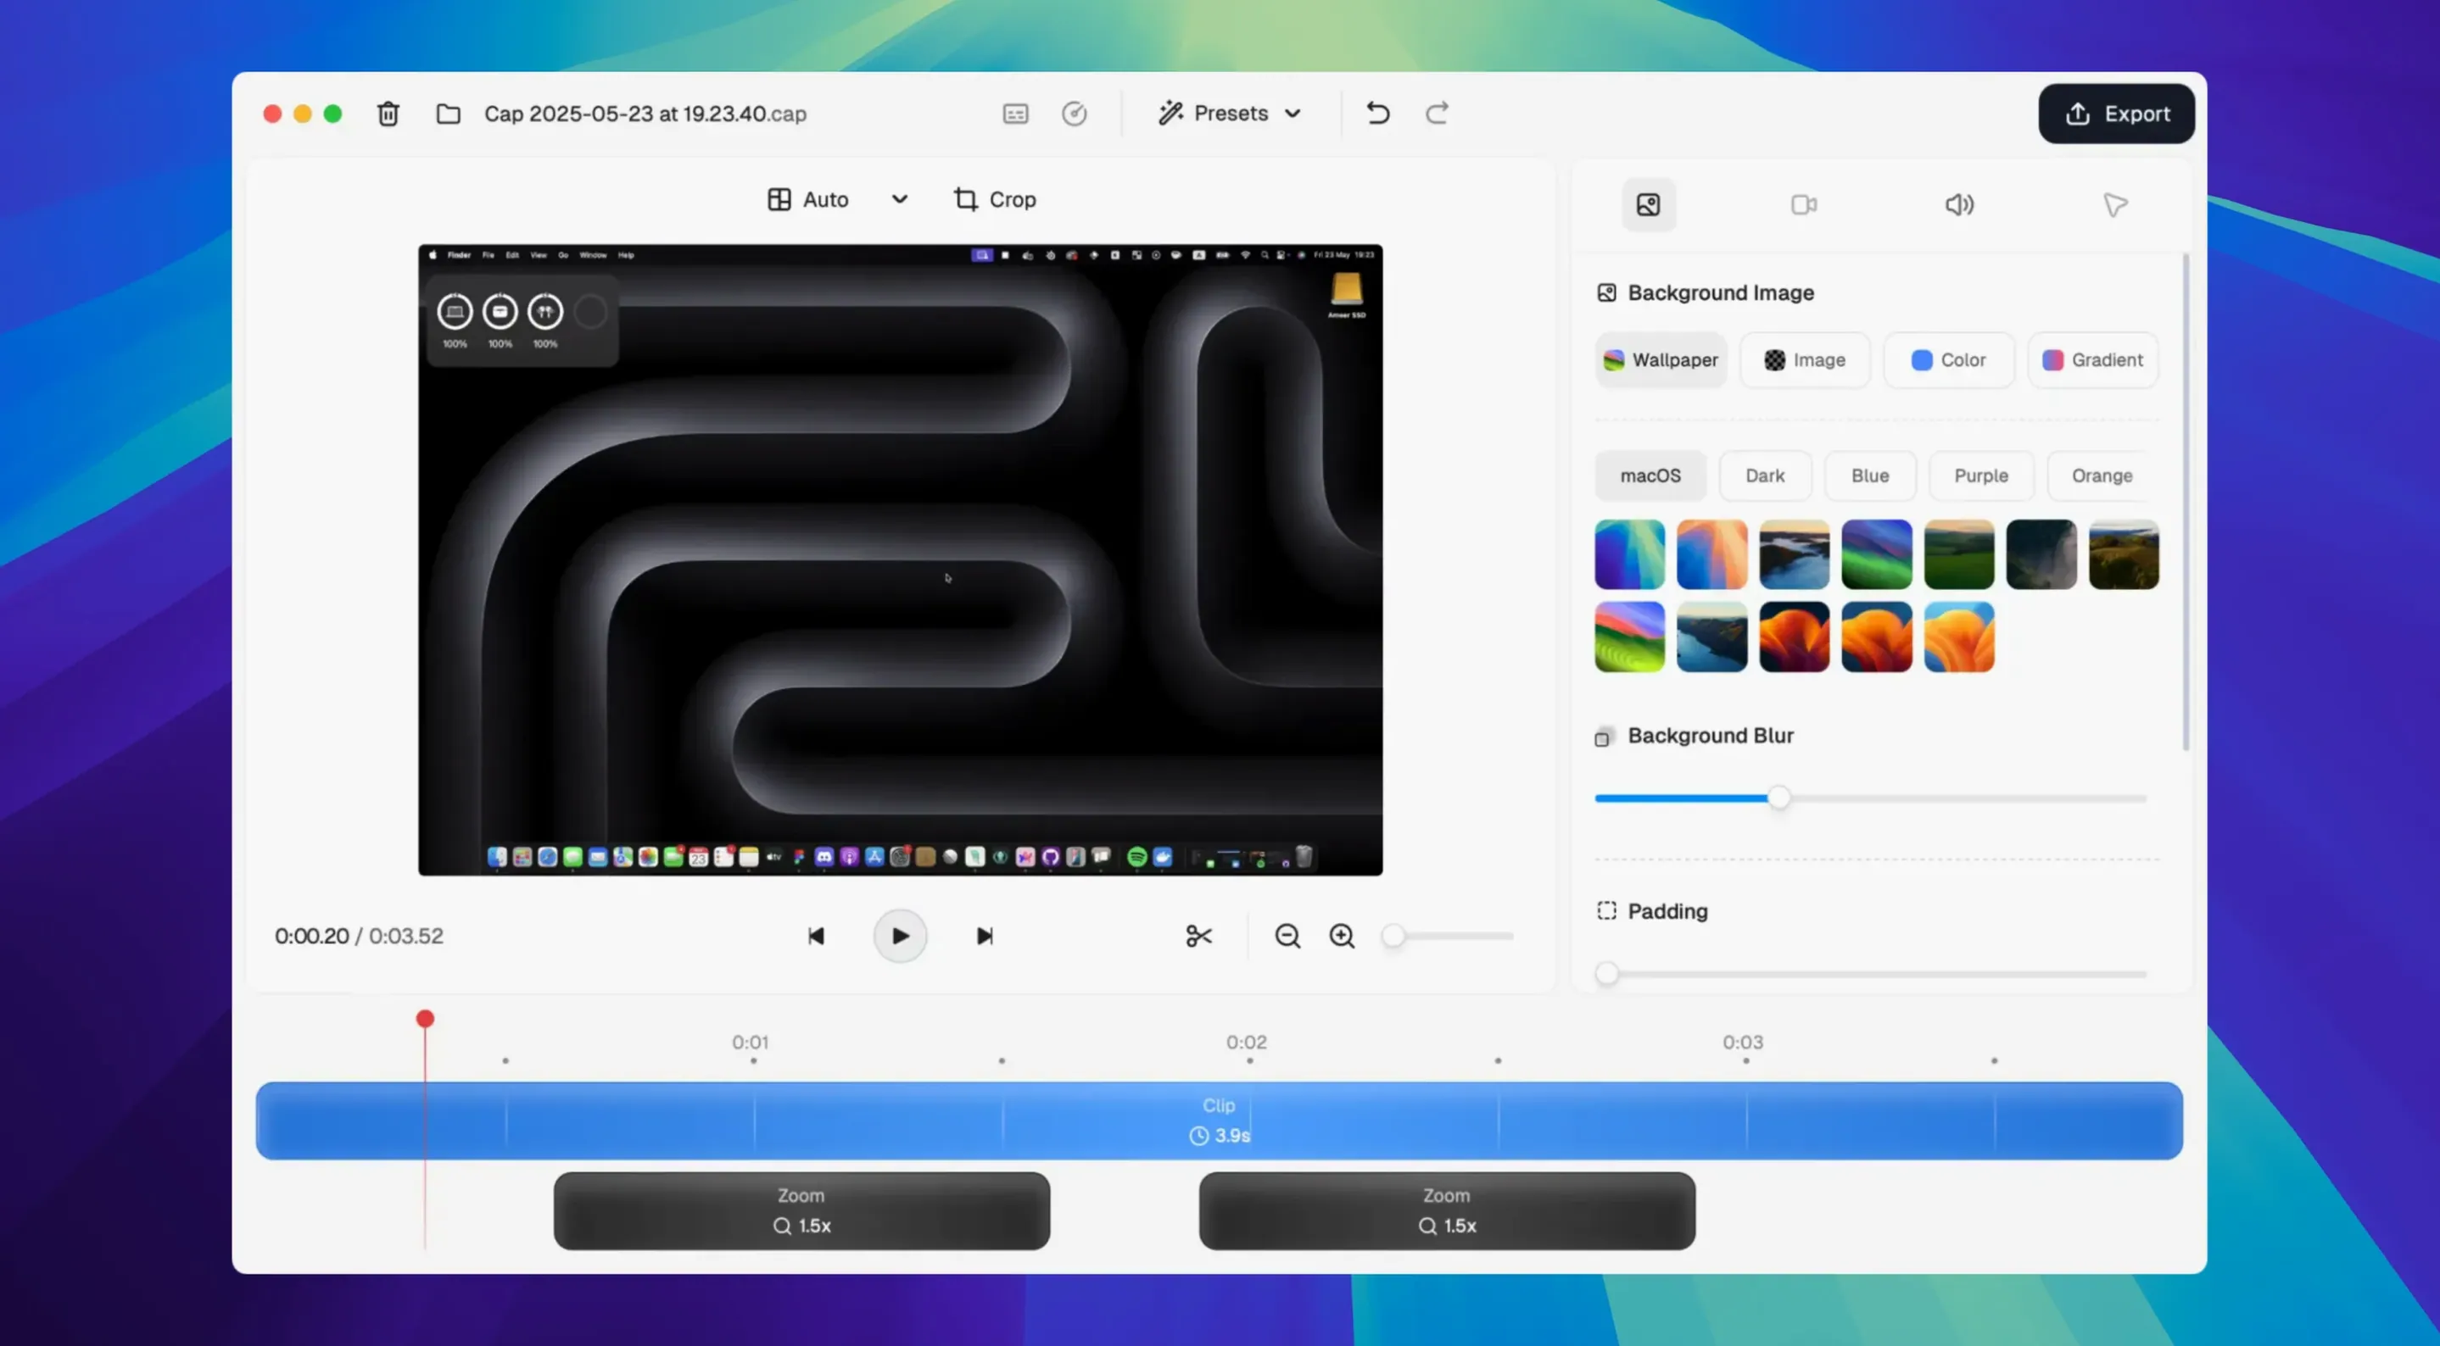The width and height of the screenshot is (2440, 1346).
Task: Export the video
Action: [2116, 114]
